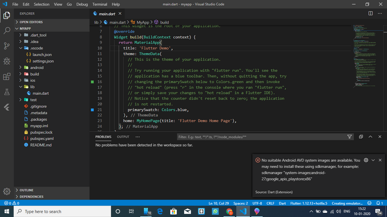Viewport: 387px width, 217px height.
Task: Open the Flutter sidebar icon
Action: (7, 107)
